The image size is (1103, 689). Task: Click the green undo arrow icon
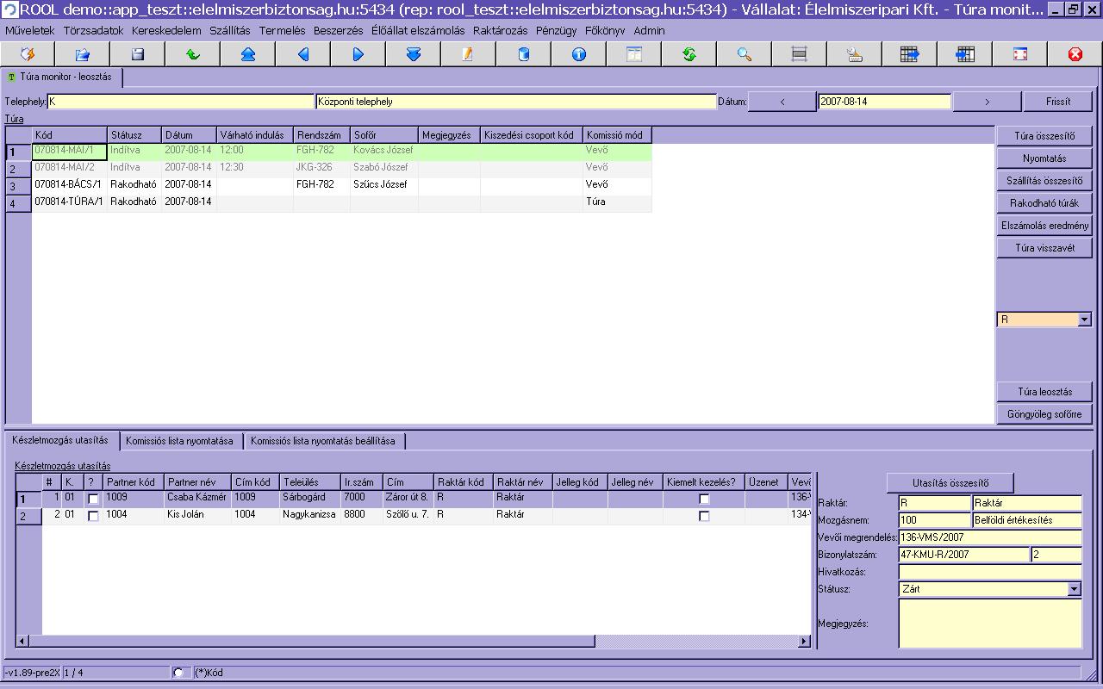(193, 54)
